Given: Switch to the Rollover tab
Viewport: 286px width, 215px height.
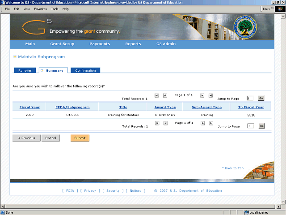Looking at the screenshot, I should point(25,70).
